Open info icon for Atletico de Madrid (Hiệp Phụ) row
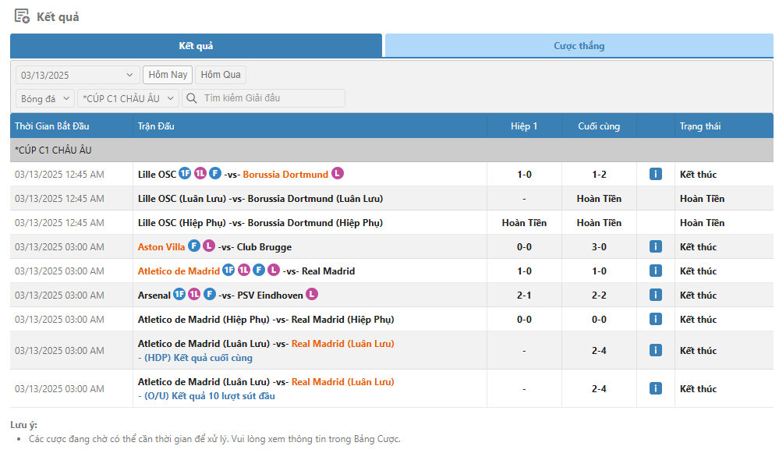 pyautogui.click(x=655, y=319)
